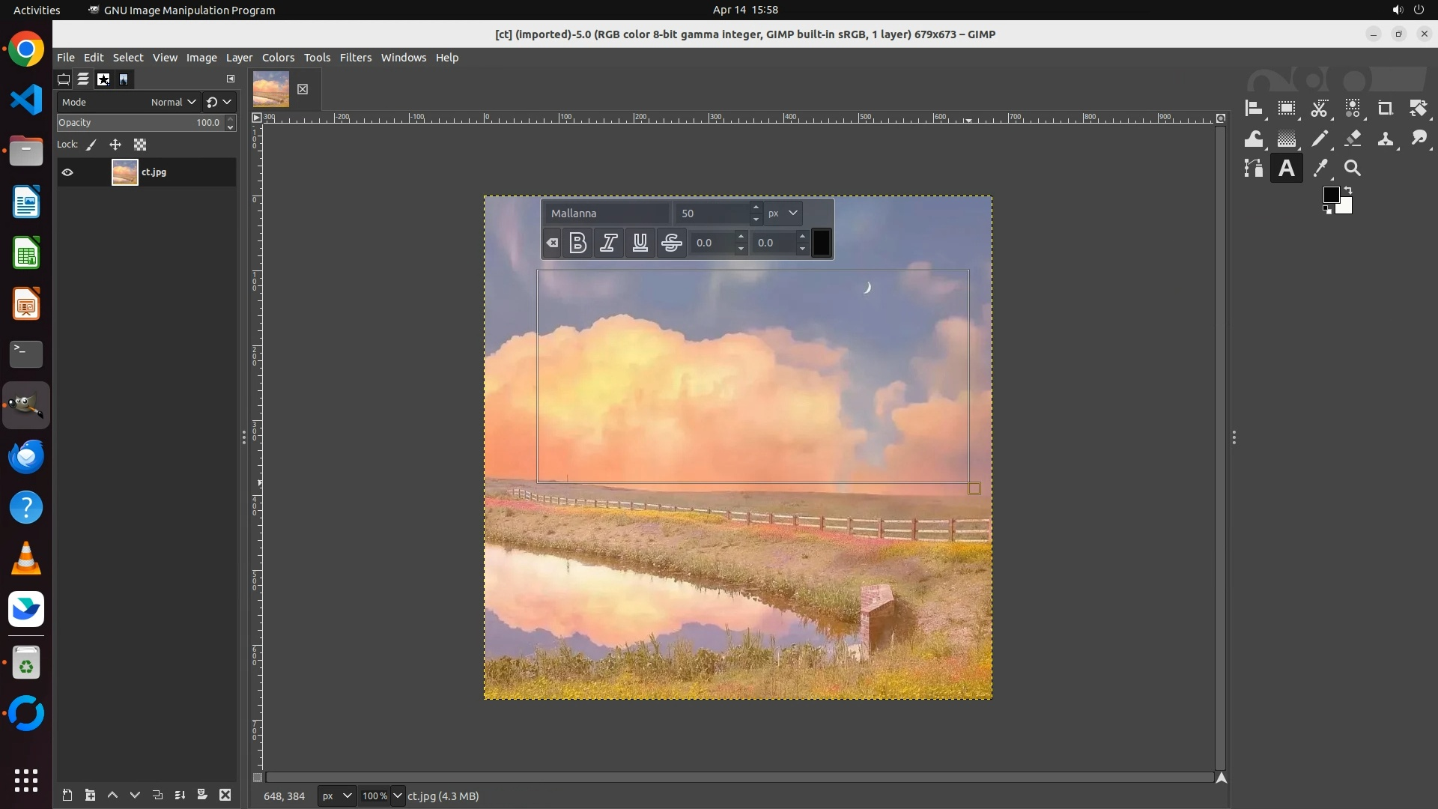This screenshot has width=1438, height=809.
Task: Toggle bold in text toolbar
Action: coord(577,243)
